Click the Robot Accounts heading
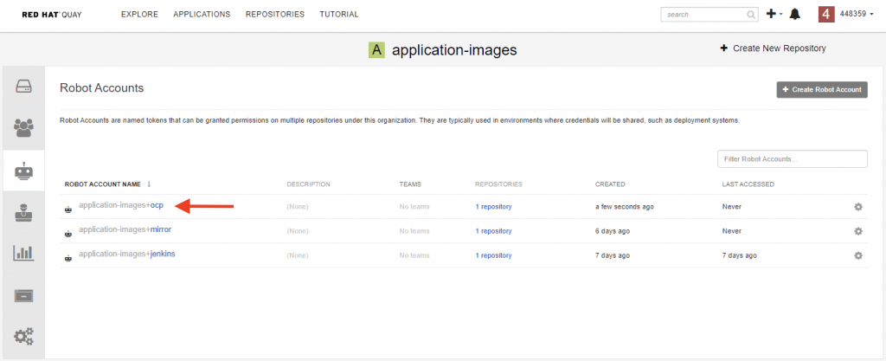 (x=102, y=88)
